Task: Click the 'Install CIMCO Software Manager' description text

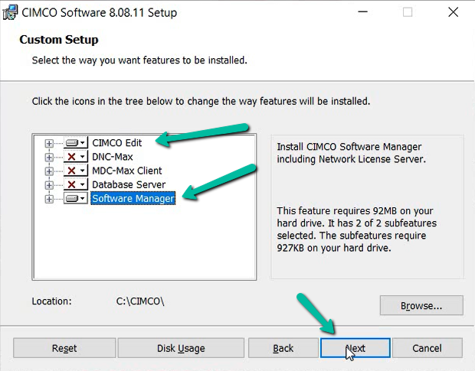Action: 352,153
